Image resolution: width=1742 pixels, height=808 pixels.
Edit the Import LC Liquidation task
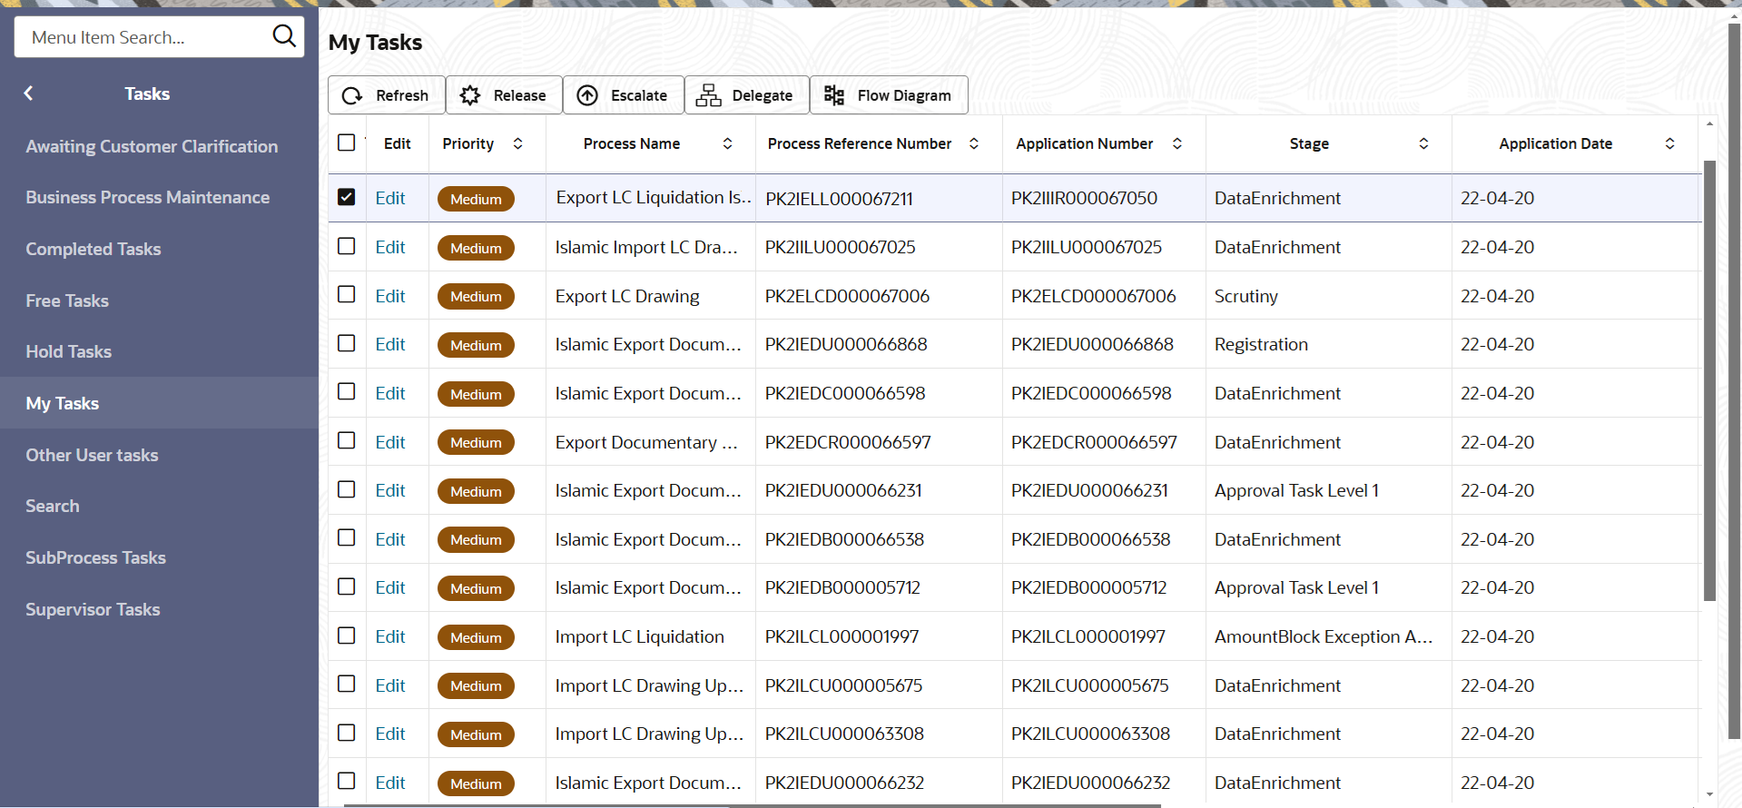pyautogui.click(x=390, y=636)
